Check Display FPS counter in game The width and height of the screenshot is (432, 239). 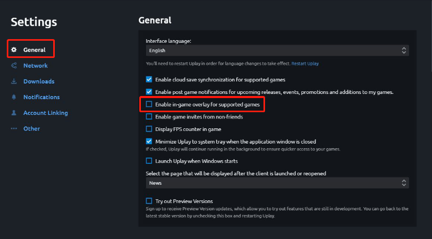pos(149,129)
